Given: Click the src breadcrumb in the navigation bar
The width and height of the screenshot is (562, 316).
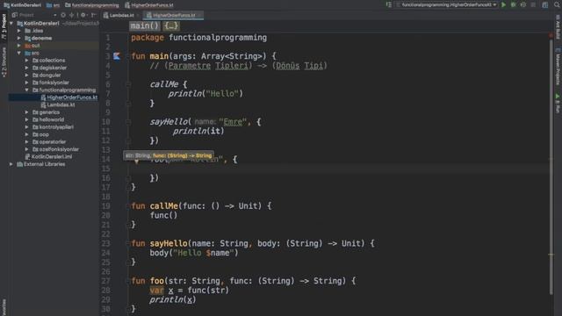Looking at the screenshot, I should [54, 5].
